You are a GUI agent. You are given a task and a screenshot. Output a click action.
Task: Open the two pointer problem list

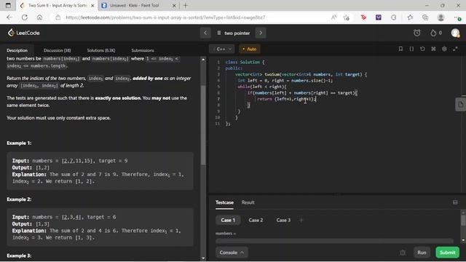coord(233,33)
